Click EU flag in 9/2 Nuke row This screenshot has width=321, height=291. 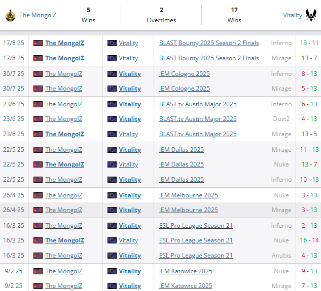tap(112, 271)
